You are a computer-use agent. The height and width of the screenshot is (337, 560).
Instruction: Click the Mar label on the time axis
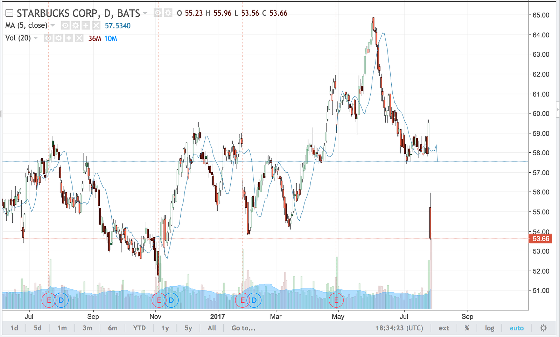click(x=275, y=316)
